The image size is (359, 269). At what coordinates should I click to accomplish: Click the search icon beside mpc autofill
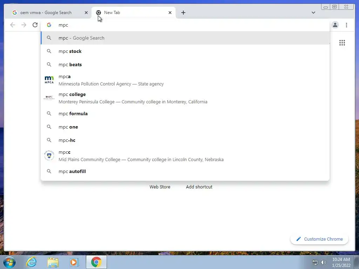[49, 171]
